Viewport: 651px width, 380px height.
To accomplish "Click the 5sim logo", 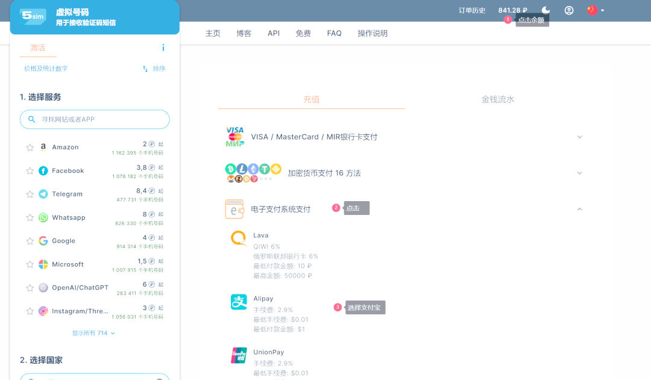I will click(33, 17).
